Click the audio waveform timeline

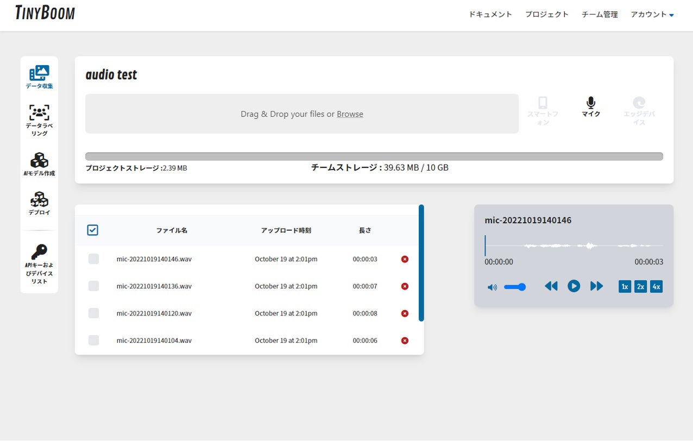point(574,246)
